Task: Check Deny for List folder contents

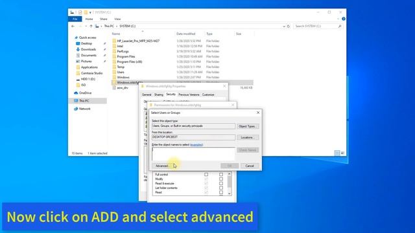Action: click(x=221, y=188)
